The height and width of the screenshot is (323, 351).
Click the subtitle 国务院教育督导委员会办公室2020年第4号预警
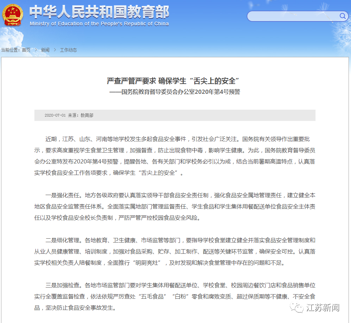click(175, 92)
